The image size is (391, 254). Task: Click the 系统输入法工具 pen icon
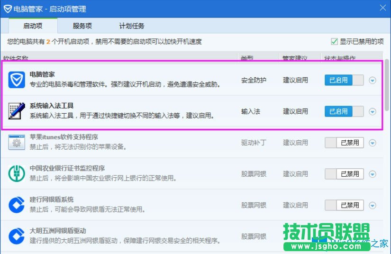(x=17, y=111)
